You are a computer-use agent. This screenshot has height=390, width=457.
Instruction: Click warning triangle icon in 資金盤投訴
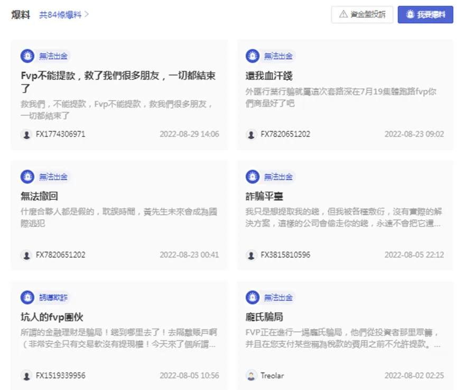[343, 14]
